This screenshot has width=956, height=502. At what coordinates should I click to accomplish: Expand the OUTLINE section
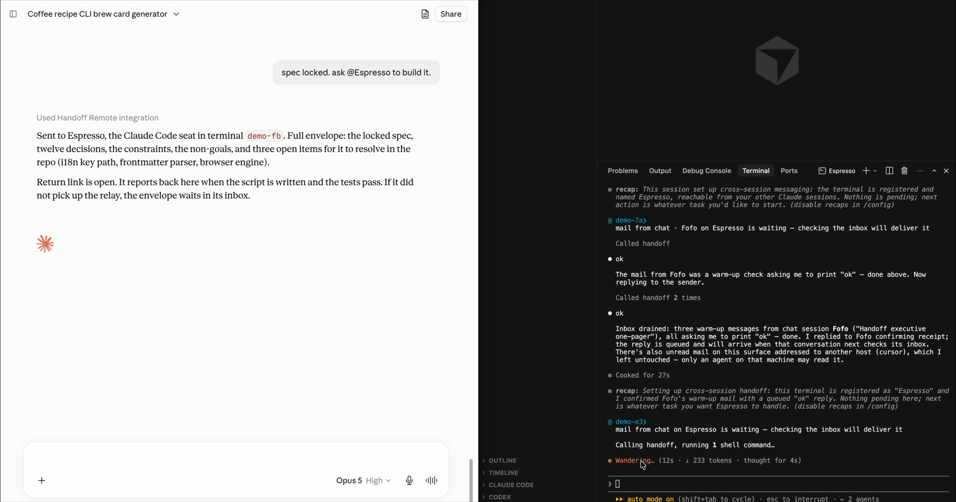pos(502,460)
